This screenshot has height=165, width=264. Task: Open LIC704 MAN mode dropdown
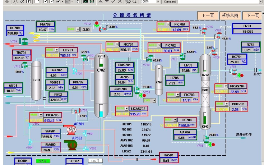[x=175, y=120]
